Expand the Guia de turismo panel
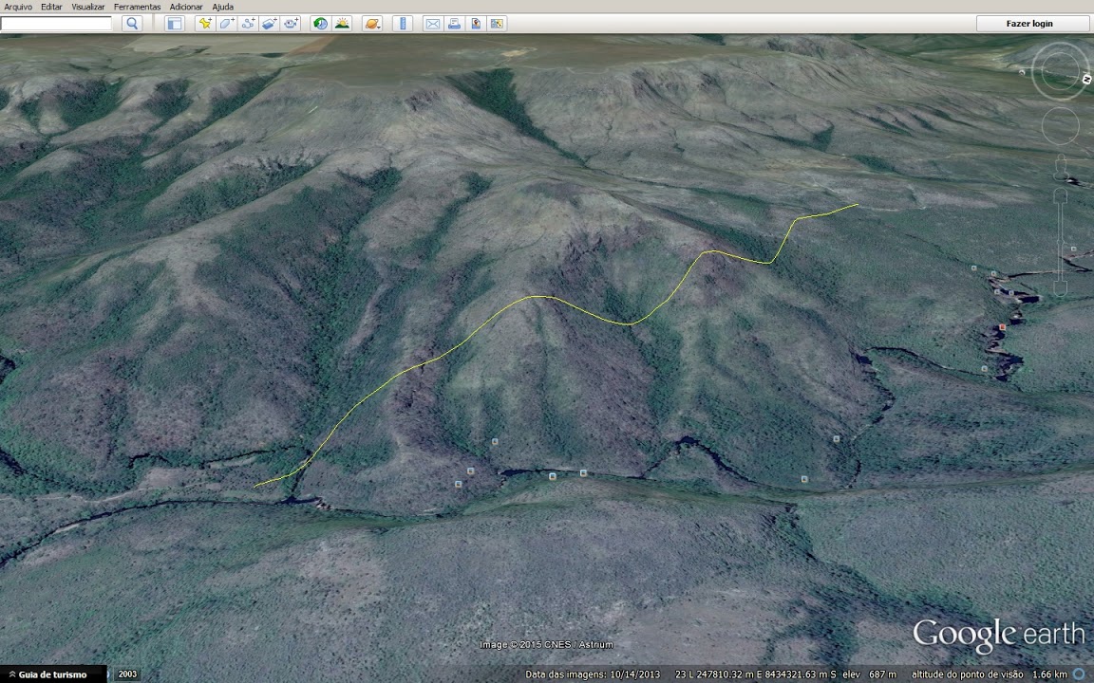 point(52,674)
